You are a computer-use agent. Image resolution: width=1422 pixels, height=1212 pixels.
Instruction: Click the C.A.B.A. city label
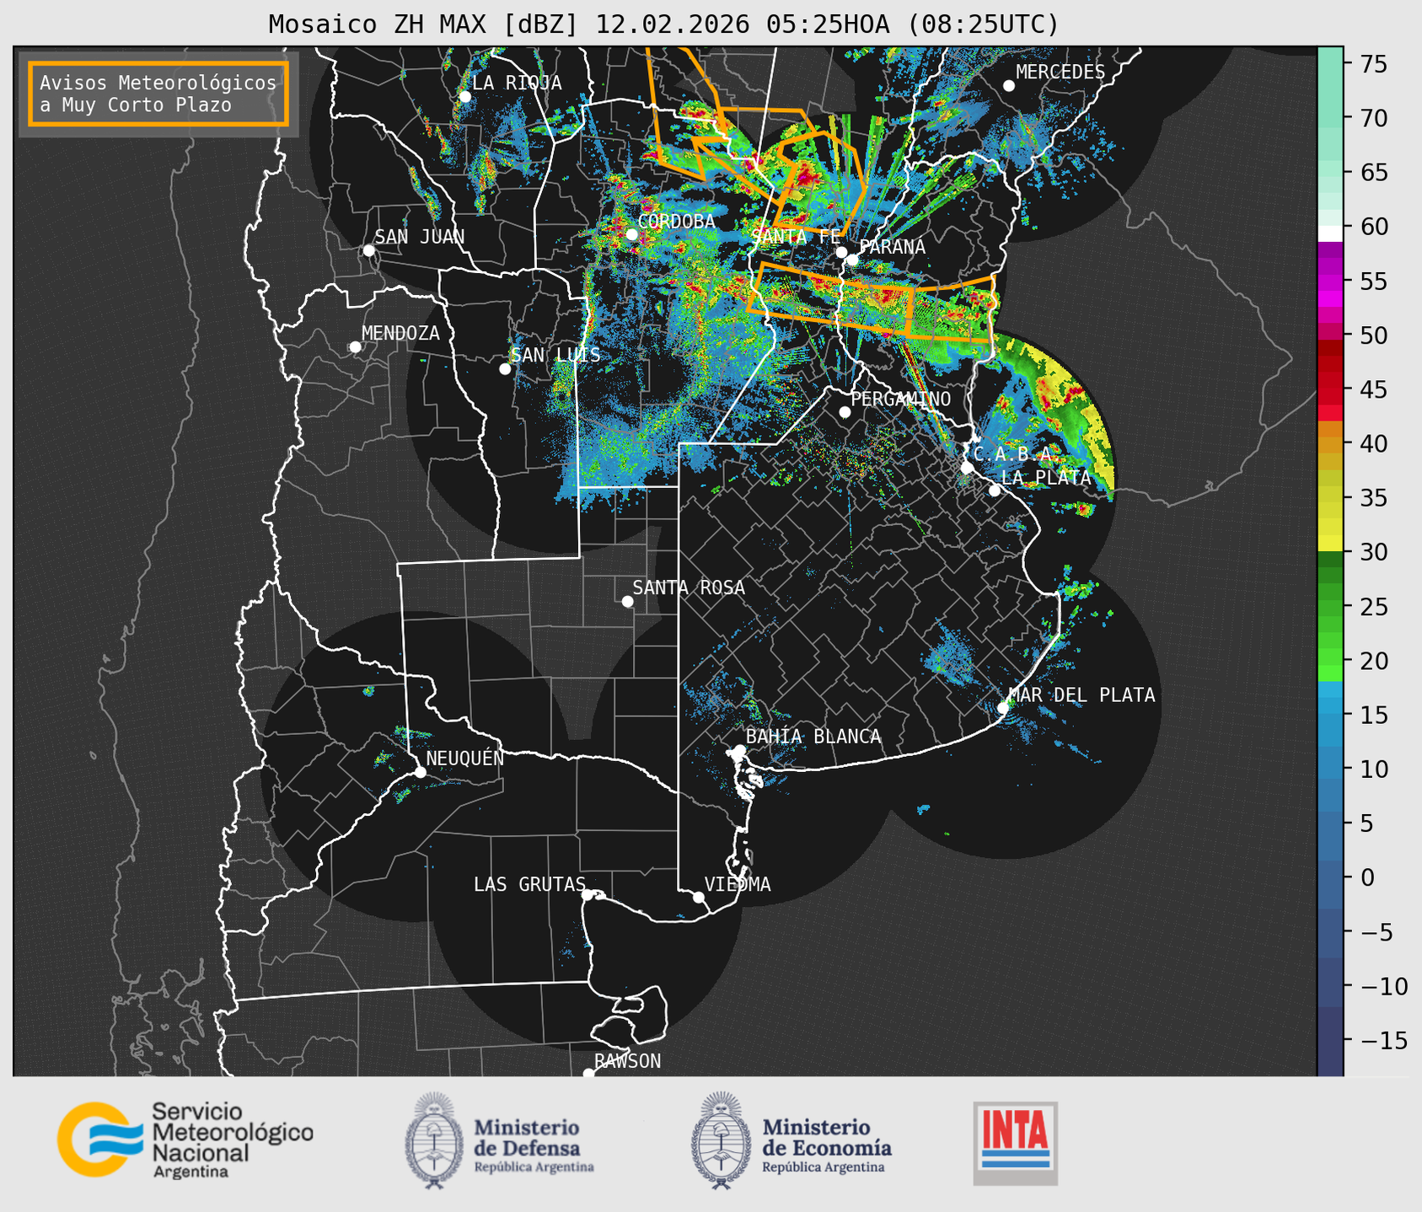(x=1012, y=454)
